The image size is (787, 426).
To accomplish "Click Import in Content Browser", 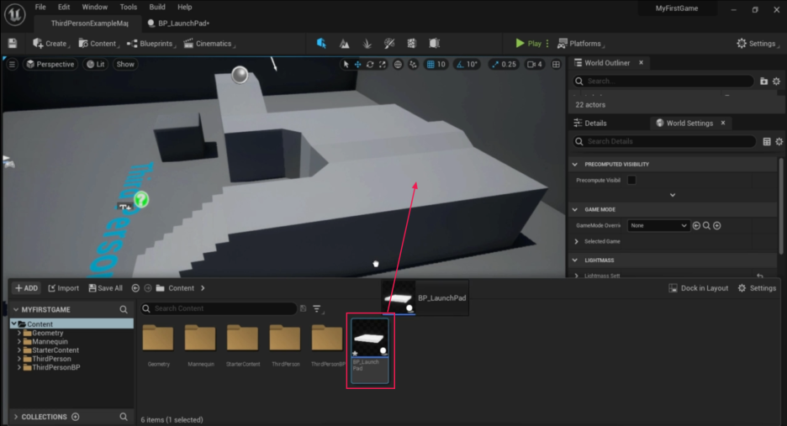I will point(64,288).
